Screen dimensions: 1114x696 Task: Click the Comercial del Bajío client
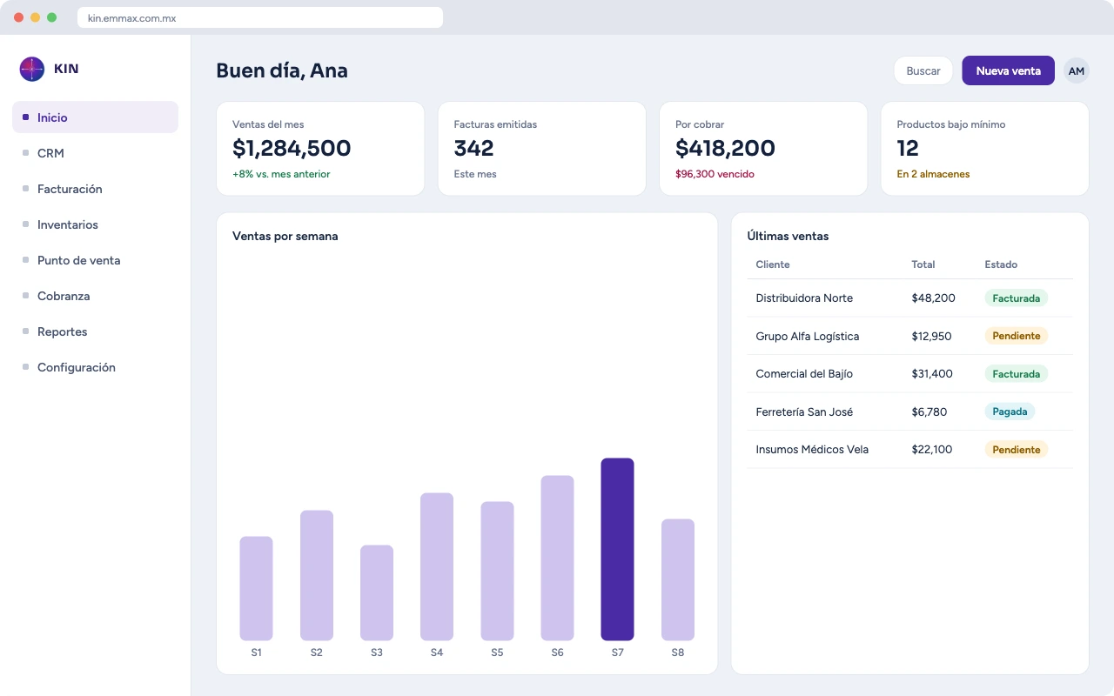(804, 374)
